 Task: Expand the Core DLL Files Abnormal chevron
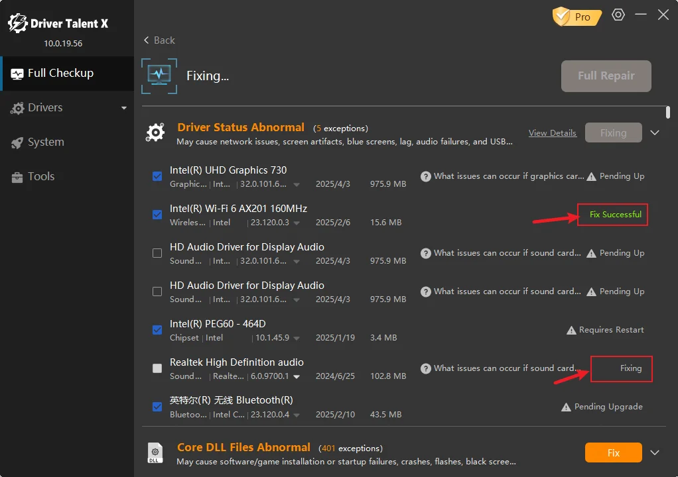click(x=655, y=452)
